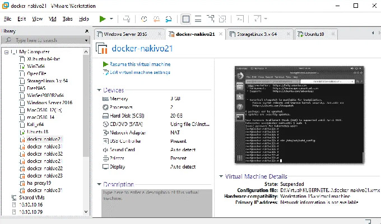Image resolution: width=381 pixels, height=224 pixels.
Task: Select the CD/DVD (SATA) device
Action: point(156,124)
